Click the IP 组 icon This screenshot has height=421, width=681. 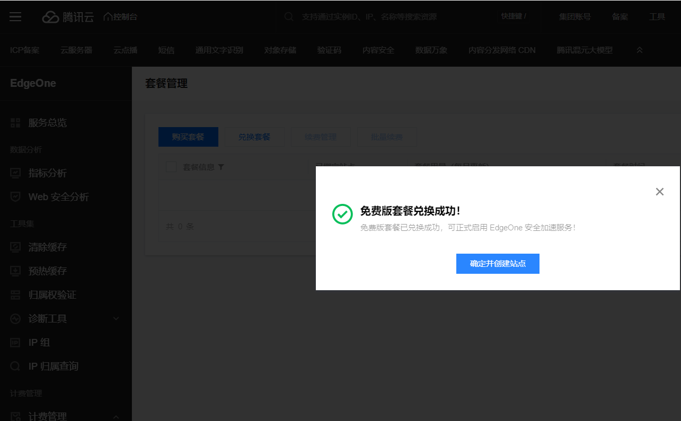[15, 343]
